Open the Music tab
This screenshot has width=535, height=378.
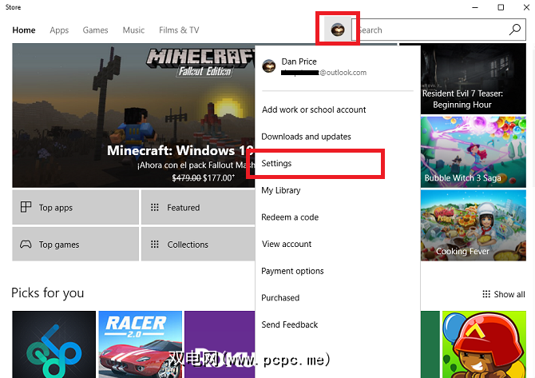coord(133,30)
